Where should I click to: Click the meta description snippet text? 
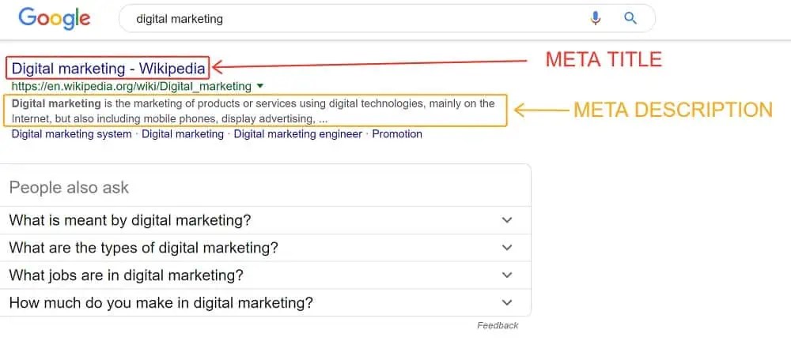click(253, 111)
